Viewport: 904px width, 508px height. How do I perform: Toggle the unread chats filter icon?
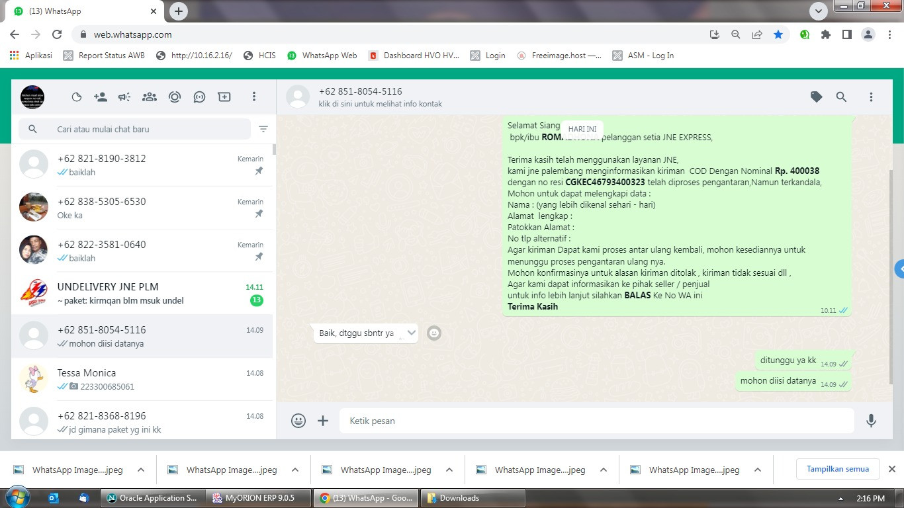click(x=263, y=129)
